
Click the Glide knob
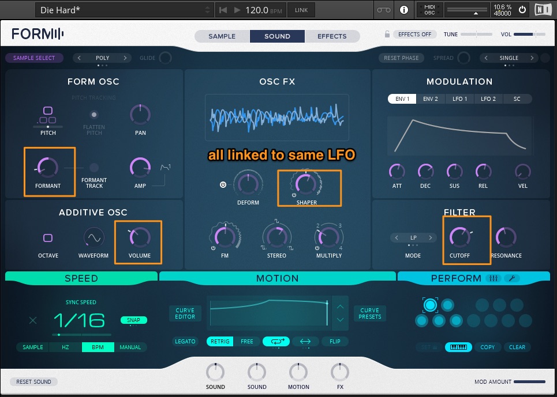click(x=165, y=58)
